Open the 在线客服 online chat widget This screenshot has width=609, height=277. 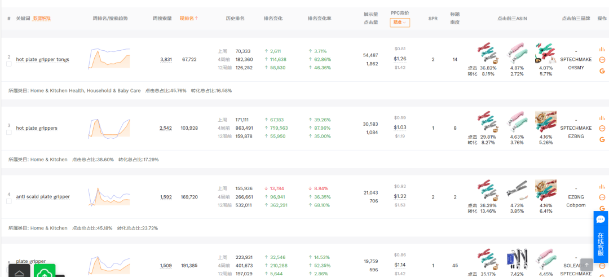pos(601,236)
